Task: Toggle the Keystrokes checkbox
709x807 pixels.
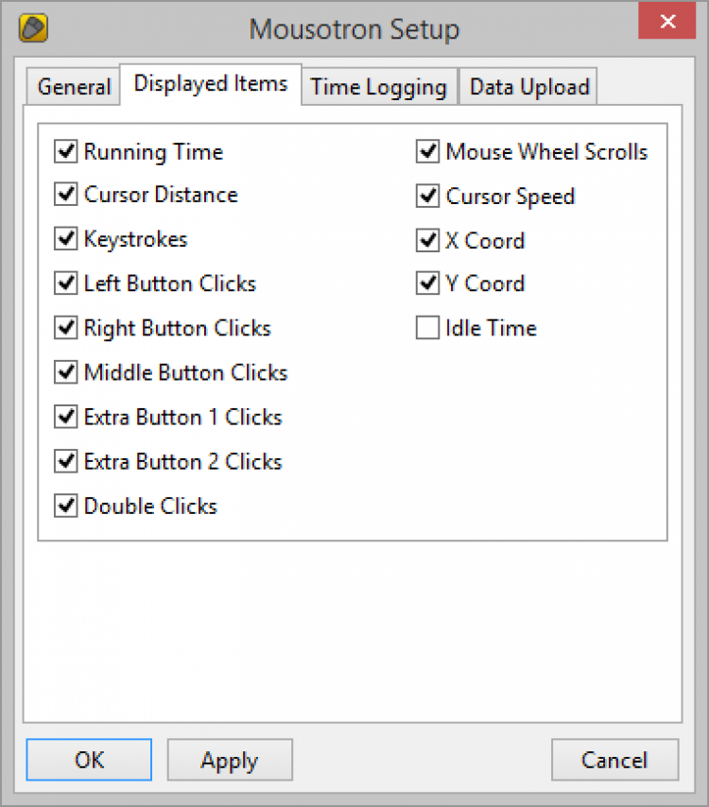Action: pos(66,240)
